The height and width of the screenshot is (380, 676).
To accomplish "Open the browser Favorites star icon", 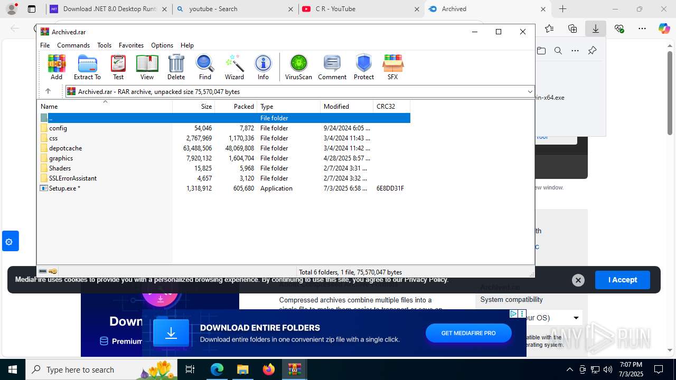I will click(549, 28).
